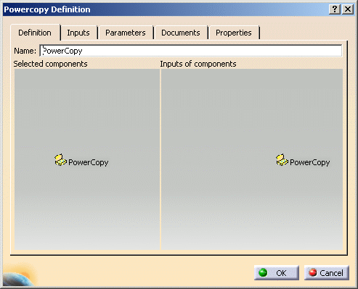Open the Parameters tab
This screenshot has height=289, width=358.
(126, 33)
